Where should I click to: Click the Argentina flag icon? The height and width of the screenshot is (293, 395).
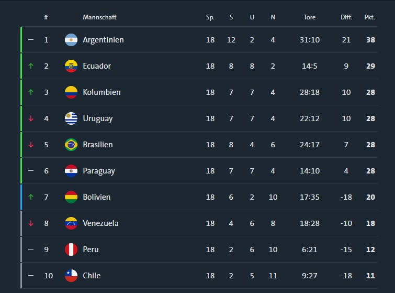pyautogui.click(x=71, y=40)
